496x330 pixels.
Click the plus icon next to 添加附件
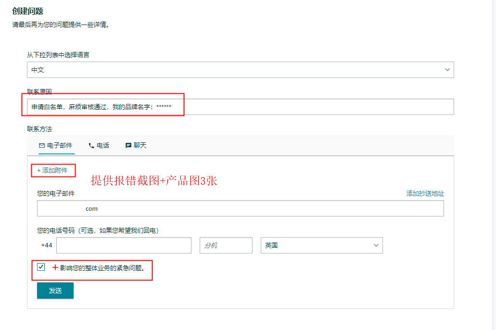click(x=38, y=170)
